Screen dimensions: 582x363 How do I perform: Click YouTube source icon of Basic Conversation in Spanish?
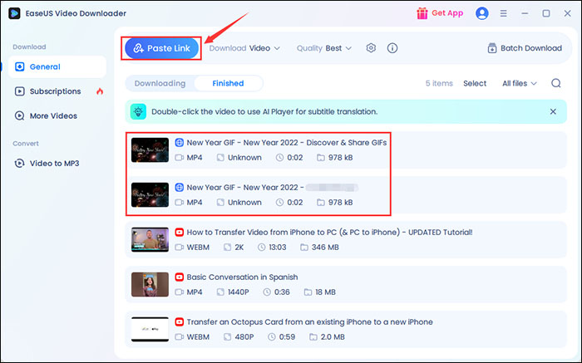[x=180, y=277]
